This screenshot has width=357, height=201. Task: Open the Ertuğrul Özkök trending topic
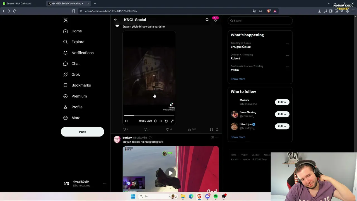click(240, 47)
